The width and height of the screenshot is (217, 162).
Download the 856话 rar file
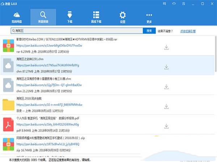pyautogui.click(x=166, y=47)
